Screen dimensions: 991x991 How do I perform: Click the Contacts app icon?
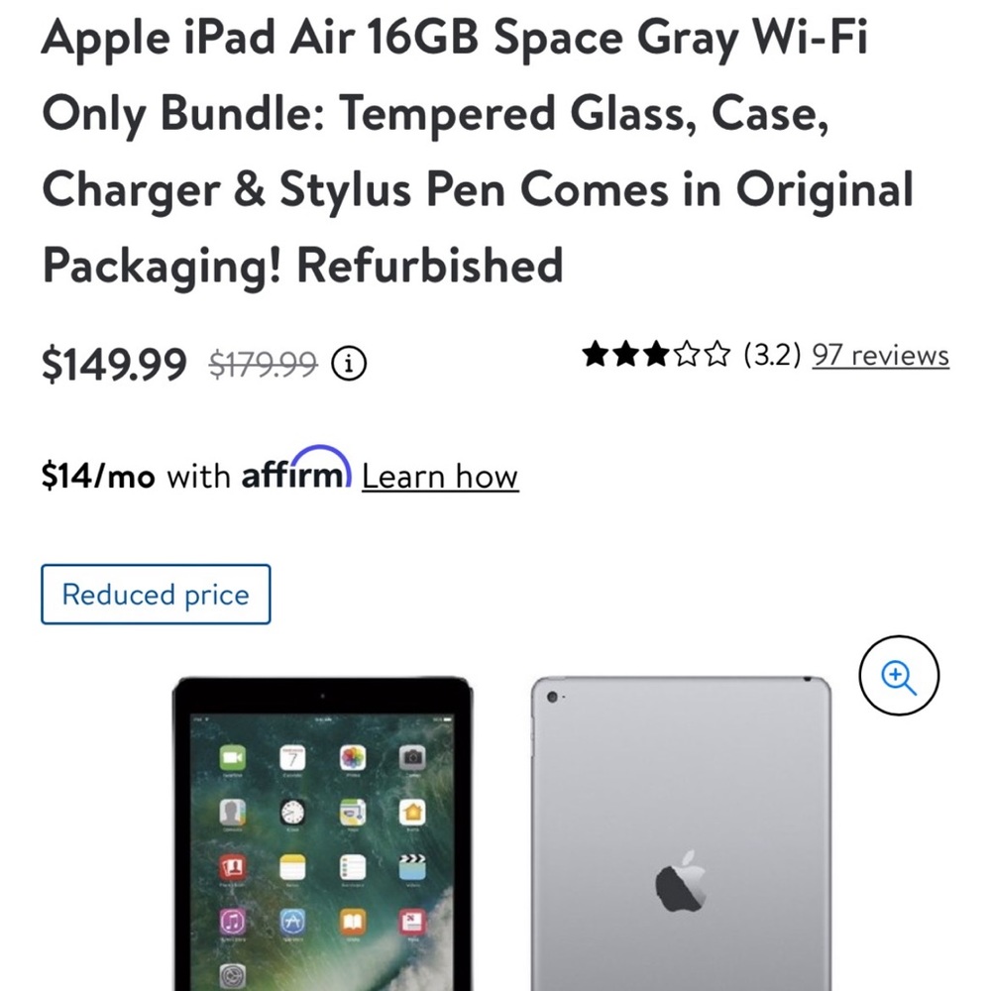tap(232, 814)
